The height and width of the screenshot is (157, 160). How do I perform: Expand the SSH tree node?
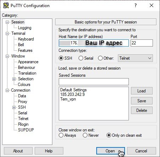click(x=14, y=107)
